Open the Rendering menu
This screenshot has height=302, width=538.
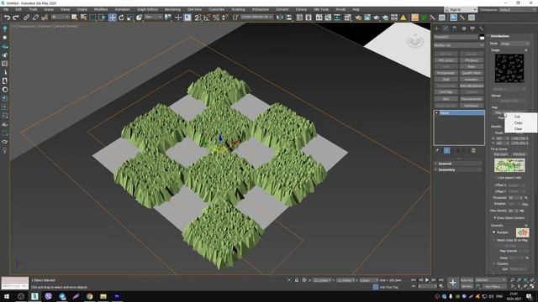click(172, 9)
